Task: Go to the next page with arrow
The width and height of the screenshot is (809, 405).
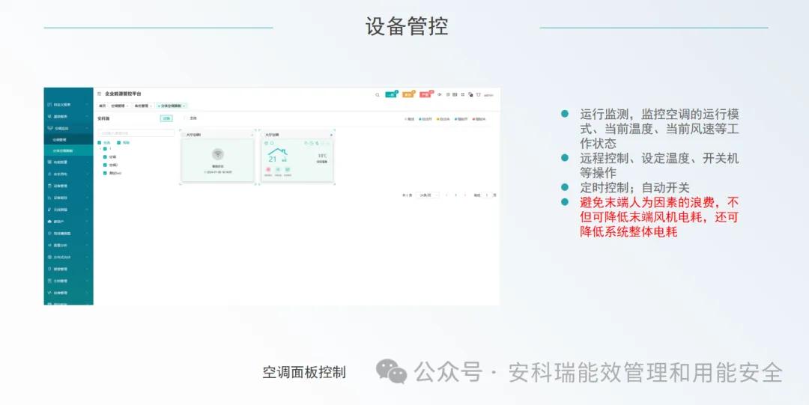Action: (465, 195)
